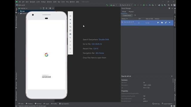Open Pixel XL API 26 row actions dropdown arrow
The image size is (191, 107).
(x=170, y=23)
